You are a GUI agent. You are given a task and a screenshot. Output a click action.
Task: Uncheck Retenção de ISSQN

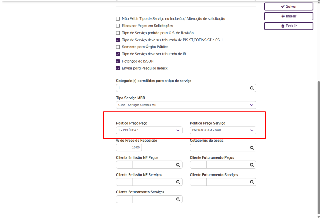pyautogui.click(x=118, y=61)
